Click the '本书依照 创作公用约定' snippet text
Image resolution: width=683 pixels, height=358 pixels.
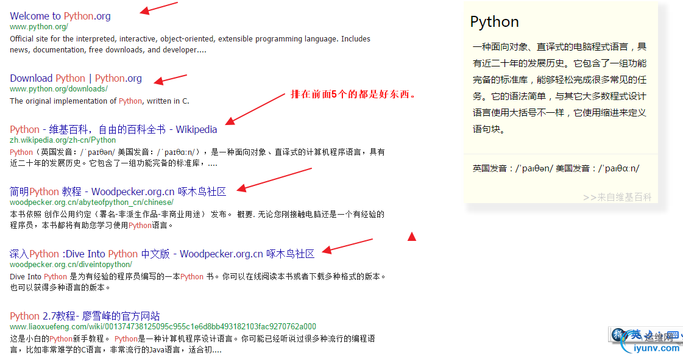pos(197,220)
